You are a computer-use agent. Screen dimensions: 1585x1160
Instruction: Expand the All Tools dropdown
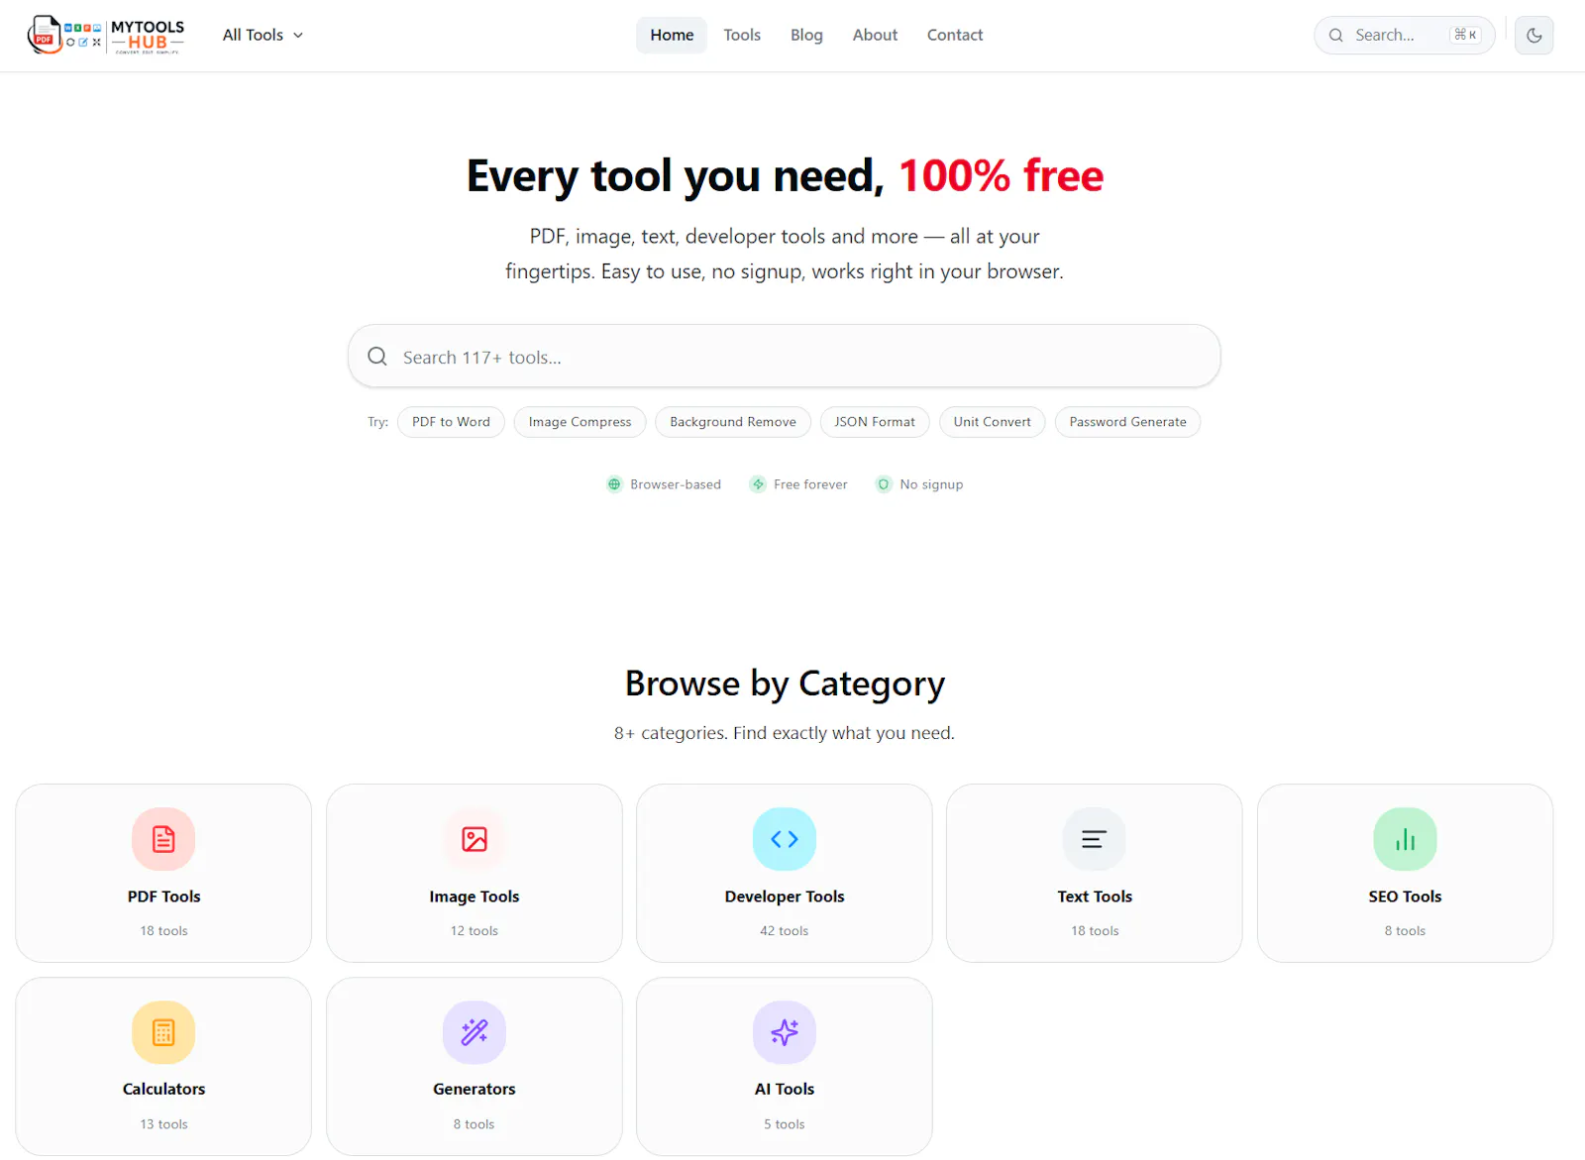263,35
